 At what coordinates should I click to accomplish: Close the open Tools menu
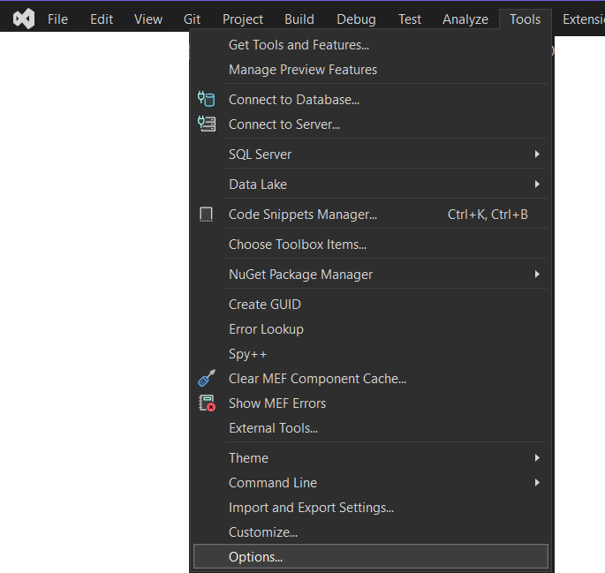(526, 19)
